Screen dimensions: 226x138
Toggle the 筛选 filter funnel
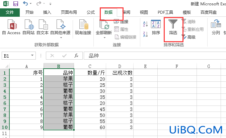point(173,27)
